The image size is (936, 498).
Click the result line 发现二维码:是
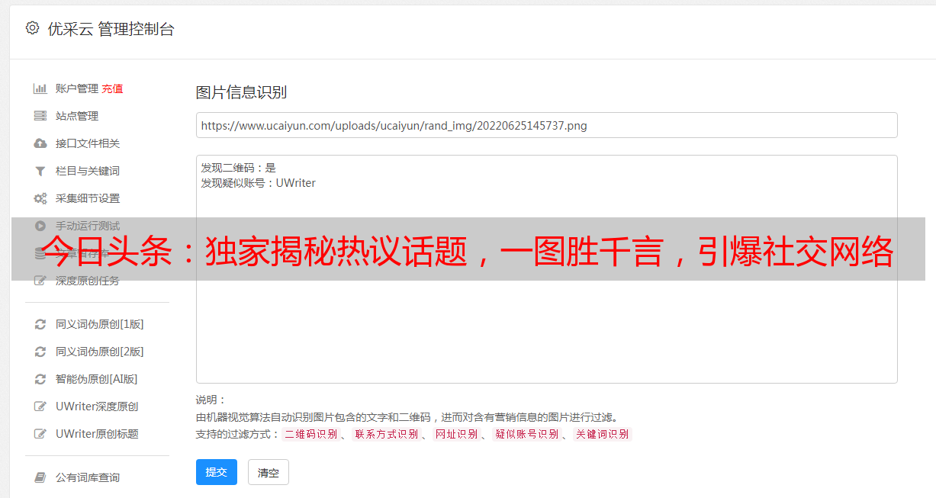tap(239, 168)
